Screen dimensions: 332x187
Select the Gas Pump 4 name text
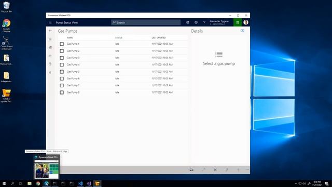[73, 64]
